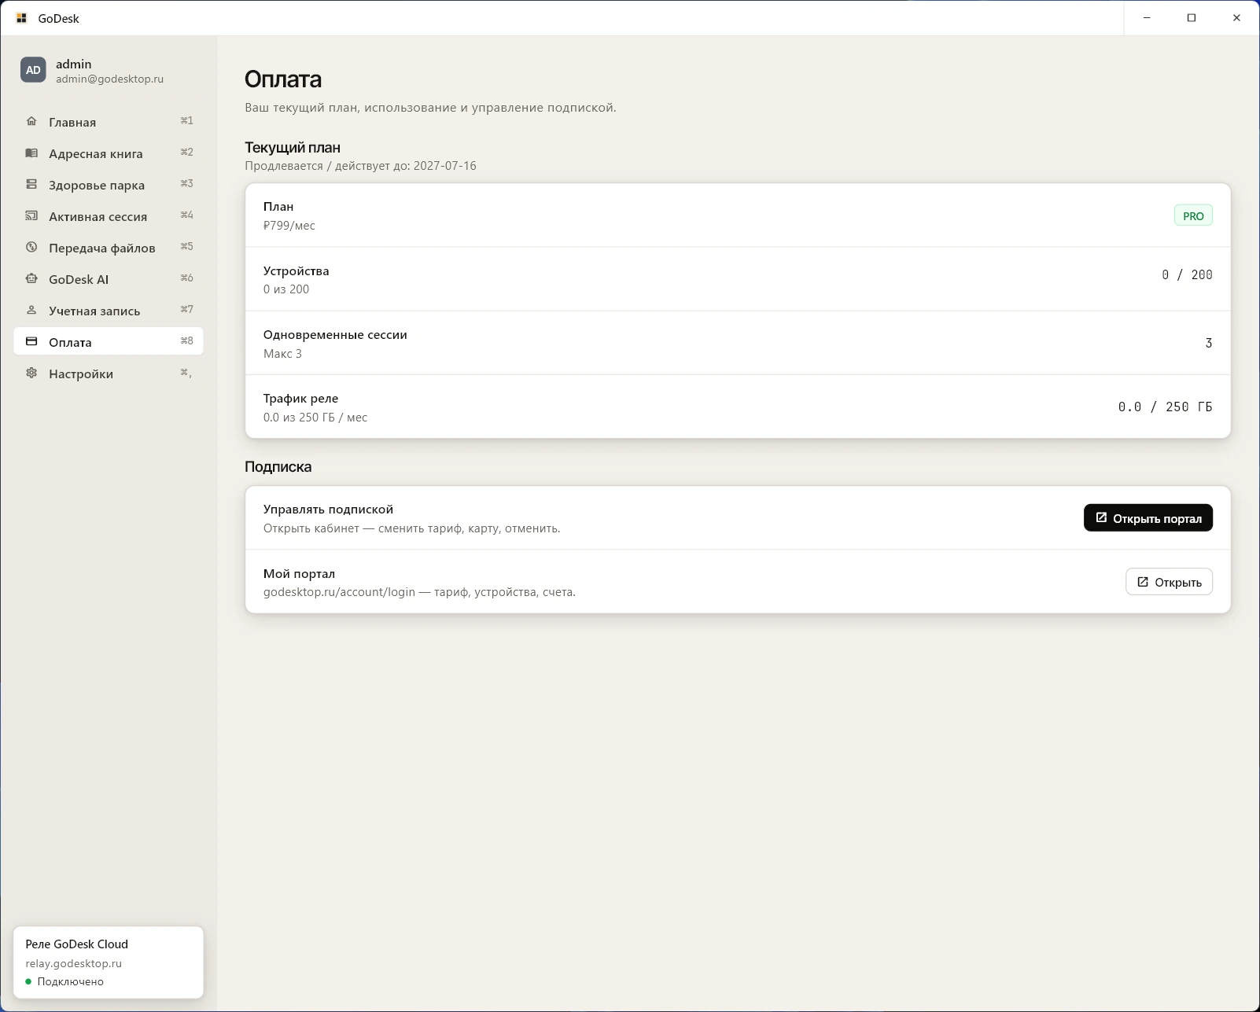Click the ₽799/мес price text

pos(289,226)
